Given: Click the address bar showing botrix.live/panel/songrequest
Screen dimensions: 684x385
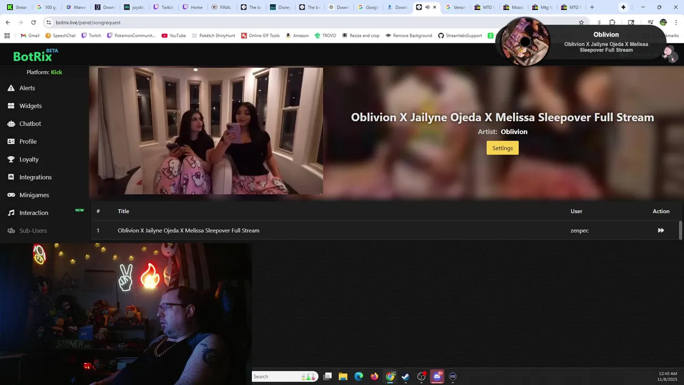Looking at the screenshot, I should click(310, 22).
